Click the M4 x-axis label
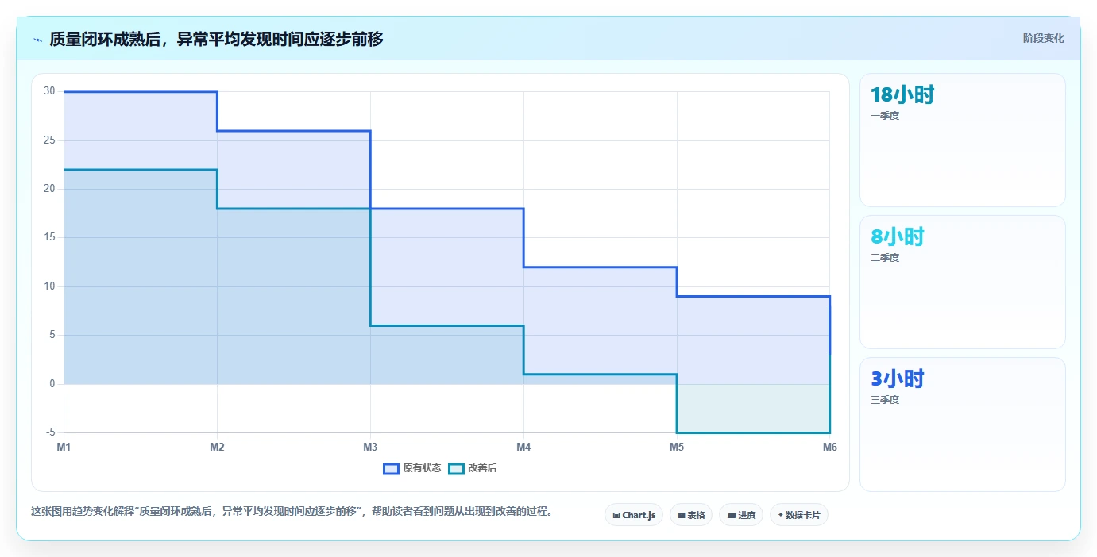The width and height of the screenshot is (1097, 557). pos(523,447)
